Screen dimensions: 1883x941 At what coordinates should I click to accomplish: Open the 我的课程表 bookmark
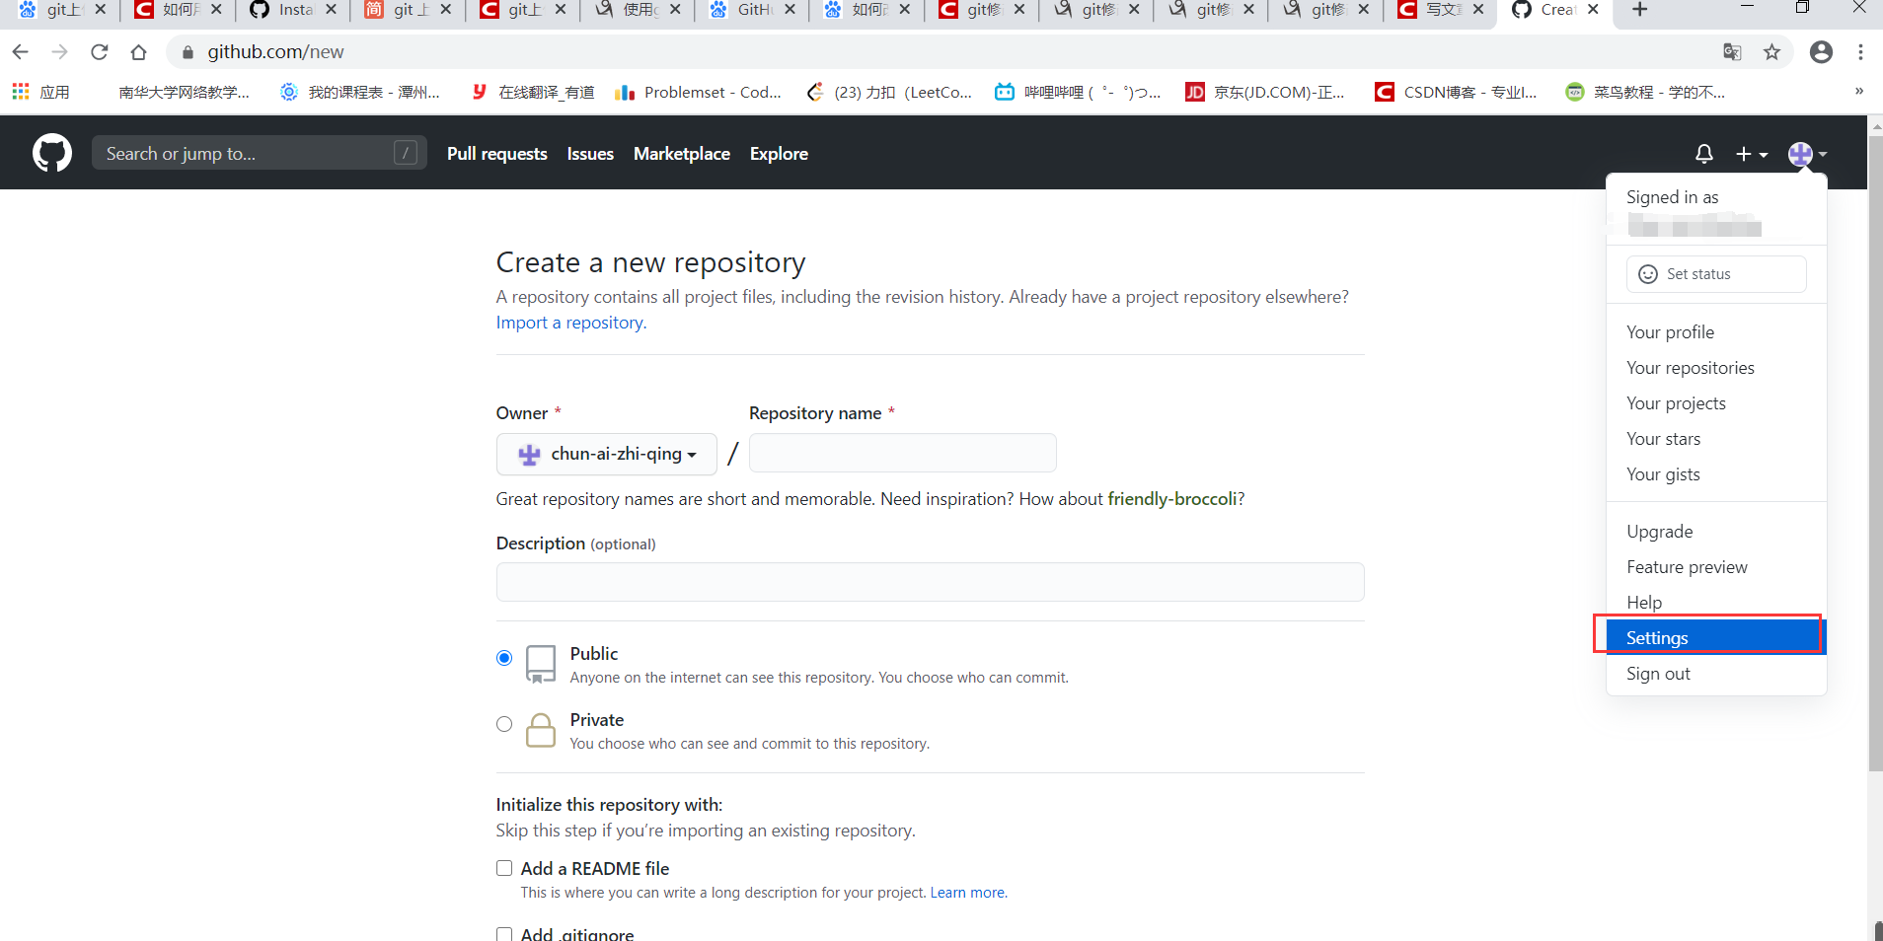click(x=360, y=92)
